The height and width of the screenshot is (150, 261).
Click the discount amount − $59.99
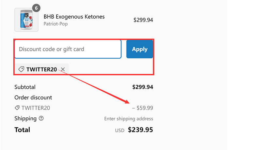pos(143,108)
